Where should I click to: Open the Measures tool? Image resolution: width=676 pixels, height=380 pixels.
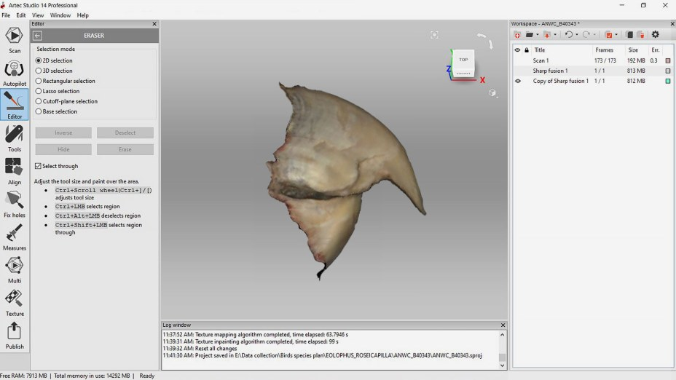point(14,235)
